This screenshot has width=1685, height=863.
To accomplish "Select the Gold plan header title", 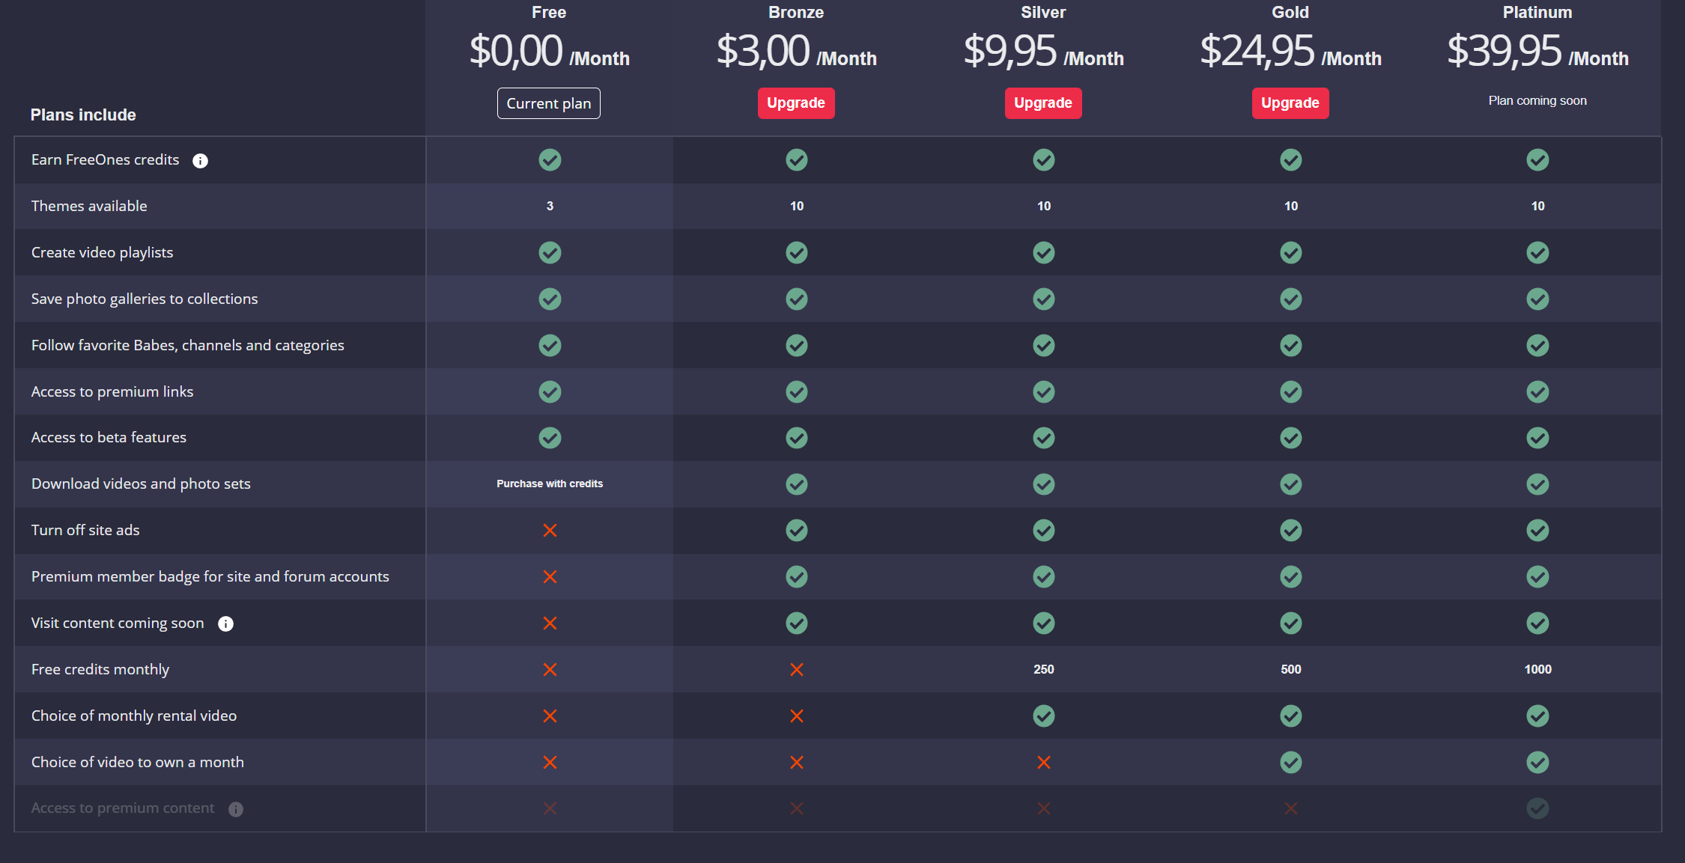I will click(1290, 13).
